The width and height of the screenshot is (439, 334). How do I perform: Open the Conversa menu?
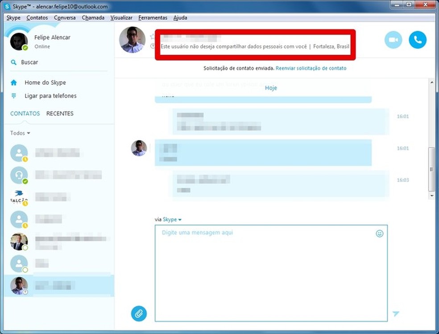(65, 18)
